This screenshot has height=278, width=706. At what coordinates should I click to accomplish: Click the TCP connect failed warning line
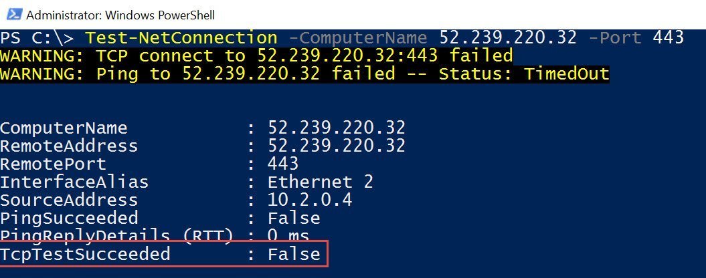click(x=257, y=55)
